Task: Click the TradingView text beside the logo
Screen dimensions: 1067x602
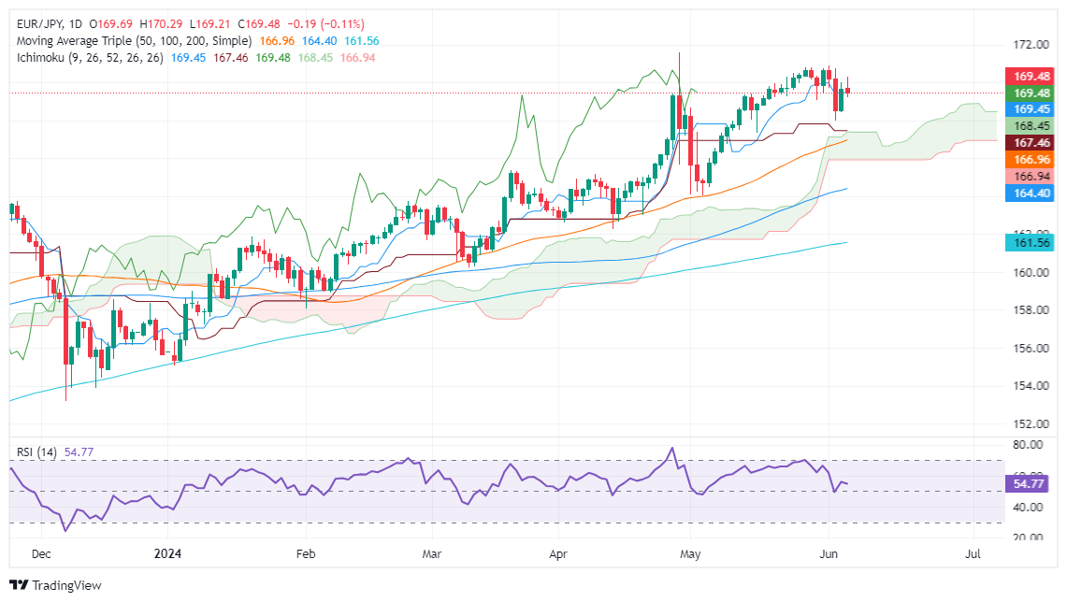Action: [x=66, y=586]
